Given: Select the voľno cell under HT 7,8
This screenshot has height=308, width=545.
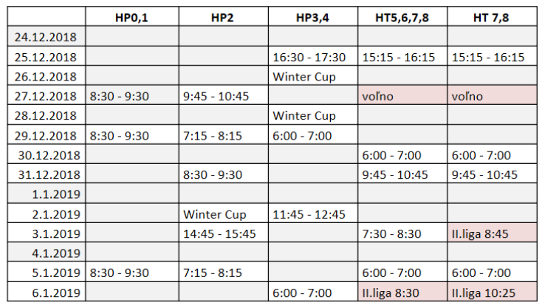Looking at the screenshot, I should tap(492, 95).
